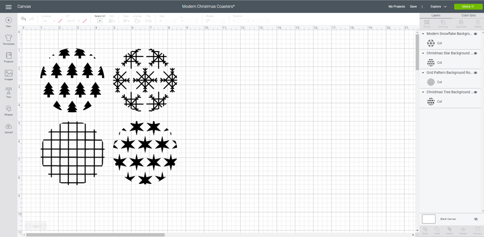The width and height of the screenshot is (484, 237).
Task: Click the Modern Christmas Coasters project title
Action: click(208, 6)
